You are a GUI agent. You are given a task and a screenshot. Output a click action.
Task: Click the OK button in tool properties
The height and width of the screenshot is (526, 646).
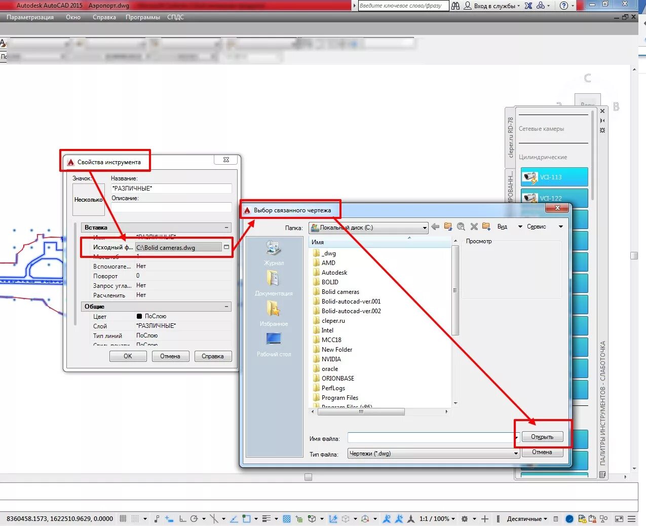click(128, 356)
